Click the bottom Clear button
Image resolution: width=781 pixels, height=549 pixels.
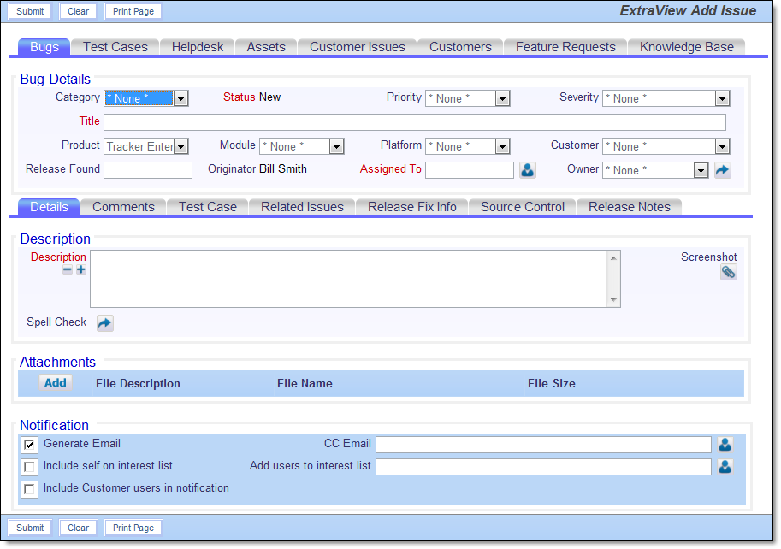[x=78, y=528]
